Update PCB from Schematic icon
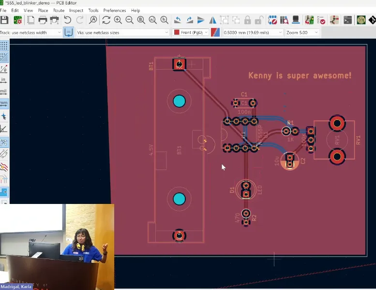 pyautogui.click(x=309, y=20)
